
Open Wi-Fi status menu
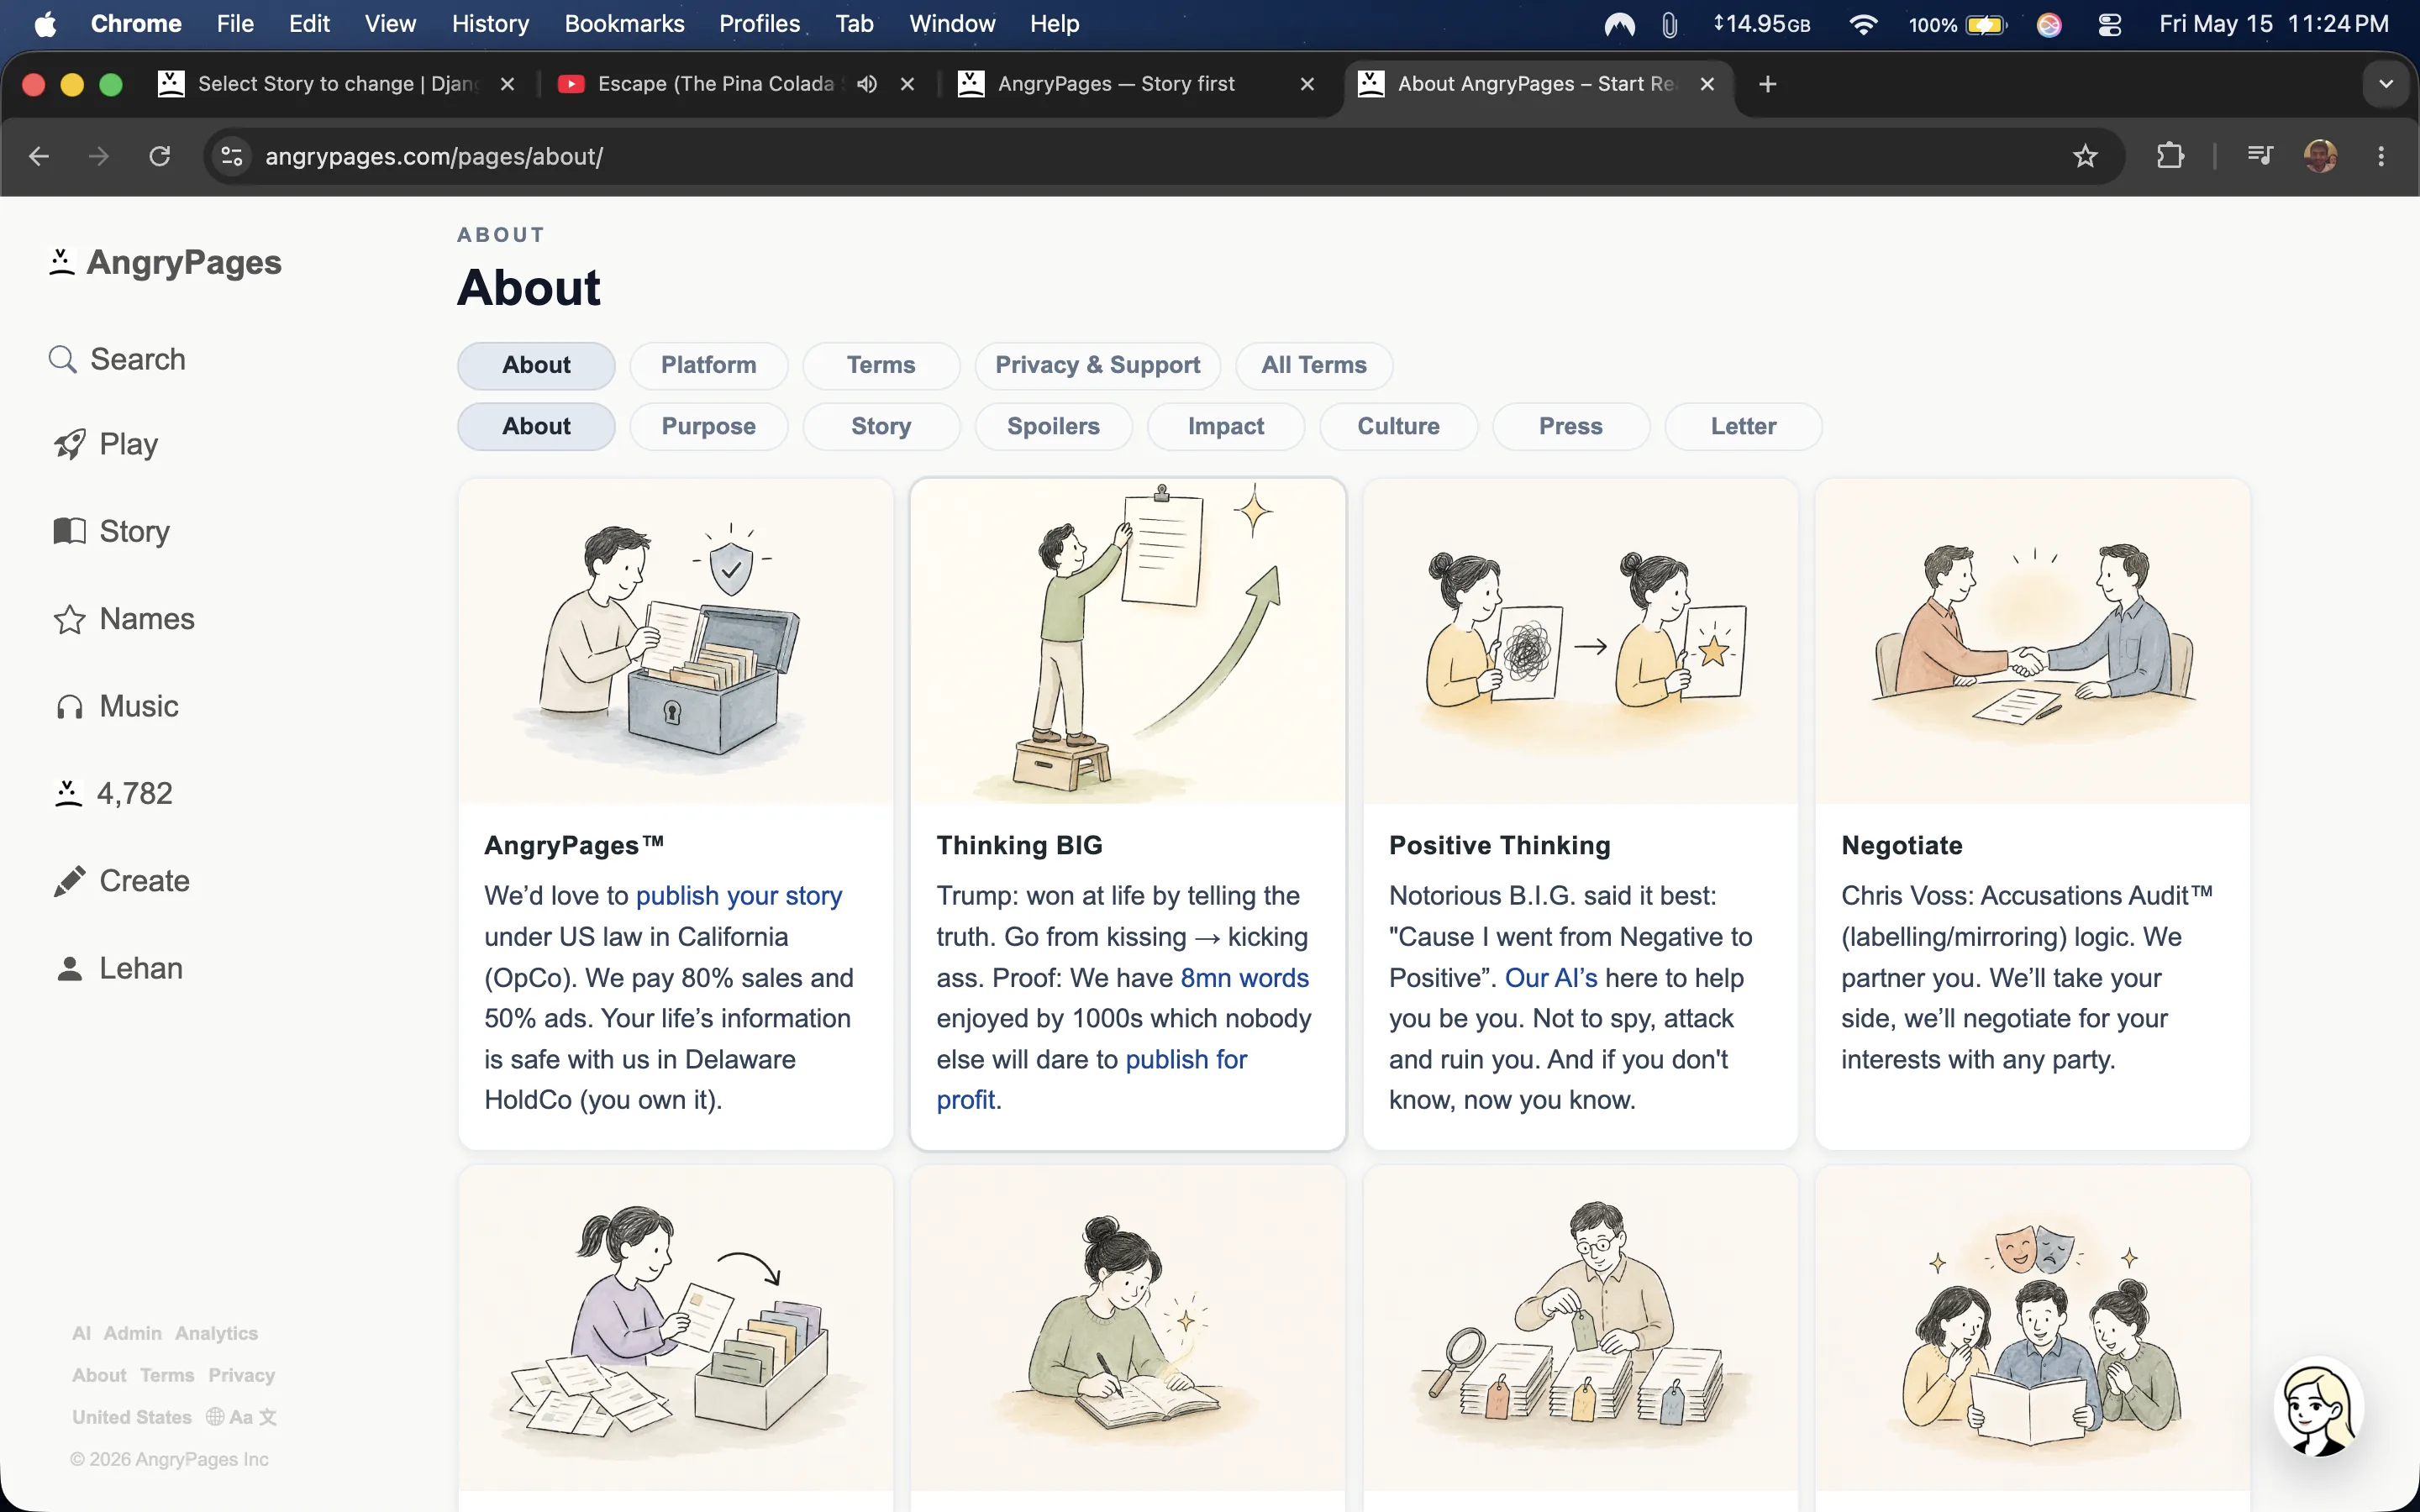point(1862,24)
